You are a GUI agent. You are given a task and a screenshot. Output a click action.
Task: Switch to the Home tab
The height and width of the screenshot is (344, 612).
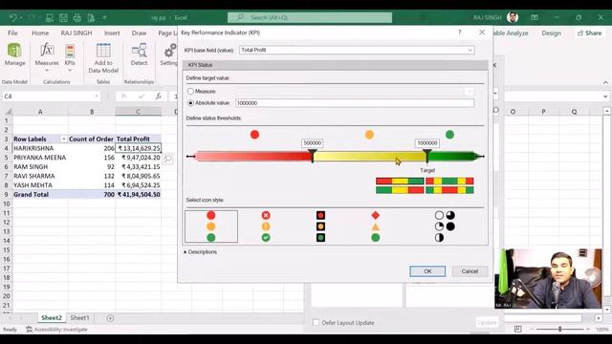[x=40, y=33]
